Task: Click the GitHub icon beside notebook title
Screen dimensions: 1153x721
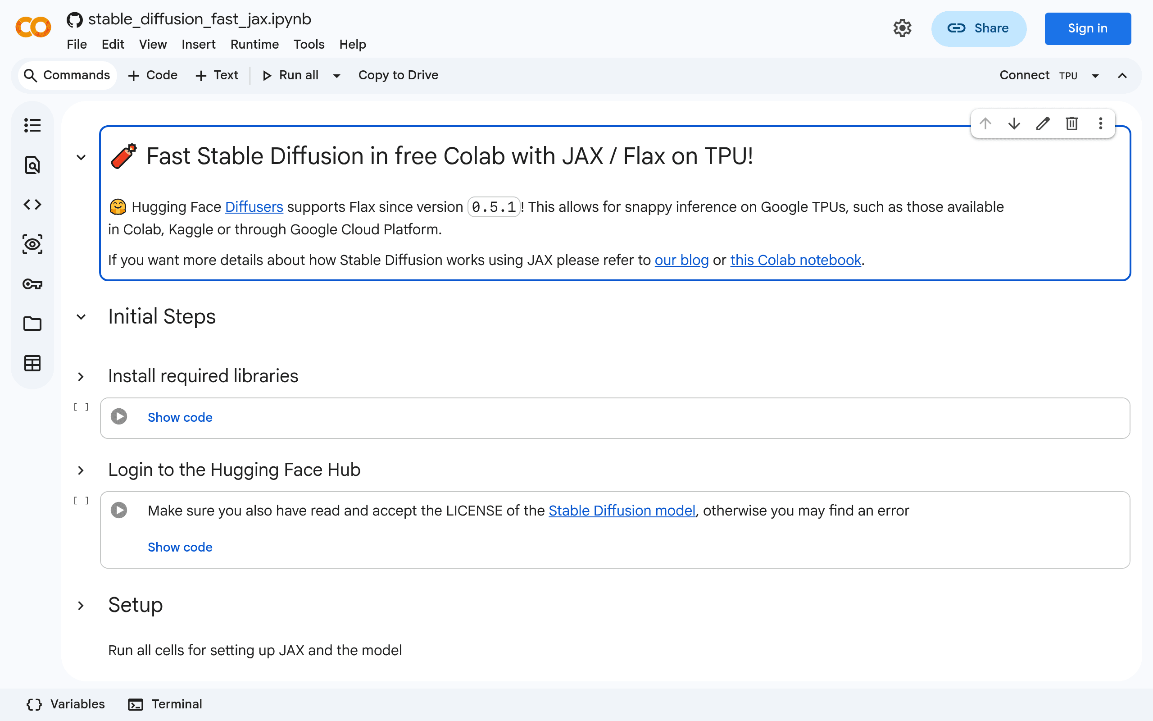Action: point(74,20)
